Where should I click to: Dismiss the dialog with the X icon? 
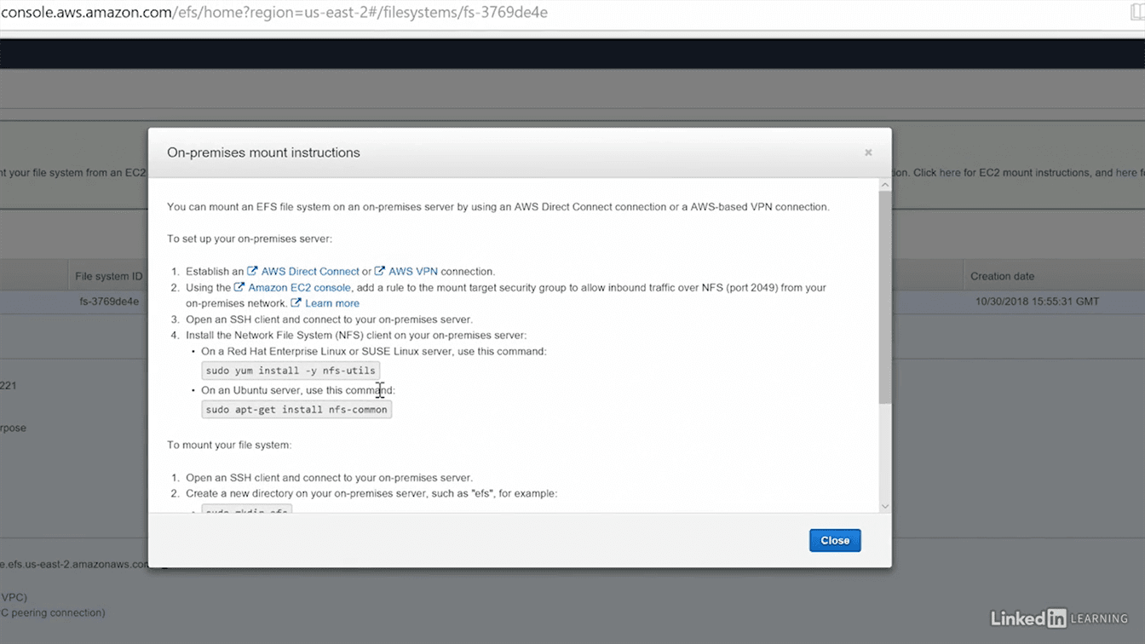[x=868, y=153]
